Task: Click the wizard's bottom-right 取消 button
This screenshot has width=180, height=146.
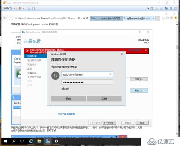Action: pyautogui.click(x=142, y=123)
